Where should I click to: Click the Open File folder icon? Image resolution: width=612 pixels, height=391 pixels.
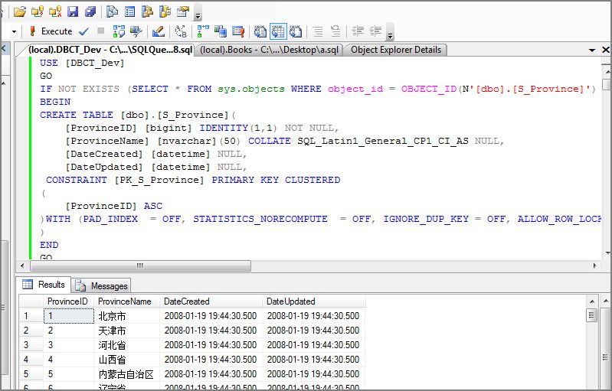pos(20,11)
